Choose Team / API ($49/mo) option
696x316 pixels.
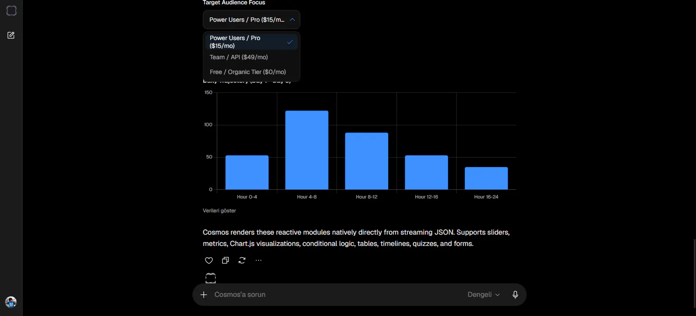[x=252, y=57]
